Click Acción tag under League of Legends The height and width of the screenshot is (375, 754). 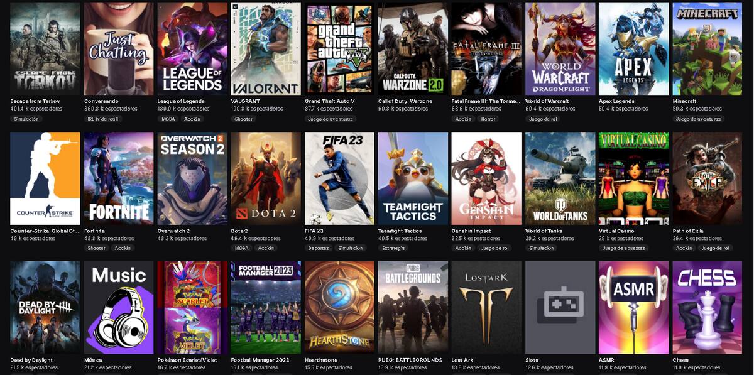[x=192, y=119]
